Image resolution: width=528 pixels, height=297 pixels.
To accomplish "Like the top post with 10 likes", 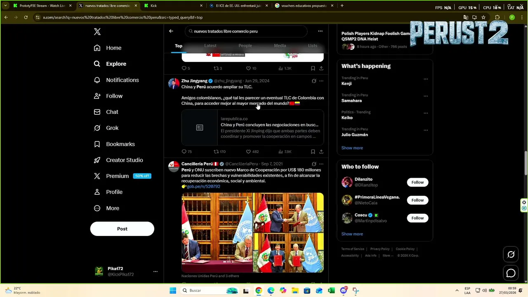I will point(251,68).
